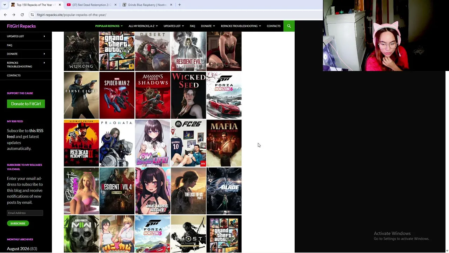Open Forza Horizon 5 repack cover
449x253 pixels.
153,234
